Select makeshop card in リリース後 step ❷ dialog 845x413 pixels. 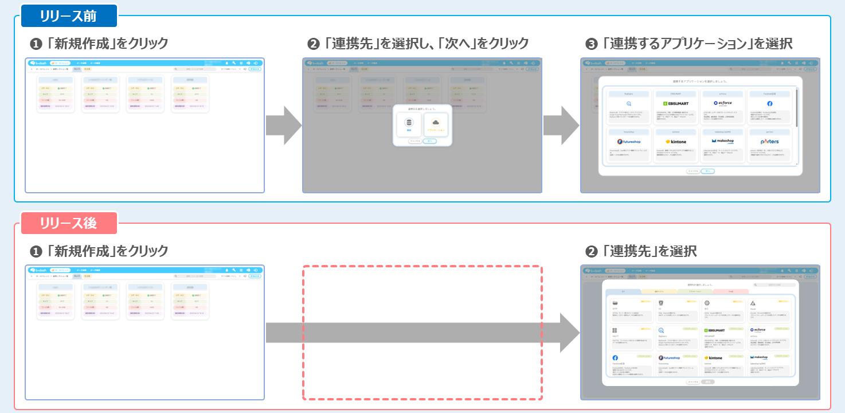point(770,365)
